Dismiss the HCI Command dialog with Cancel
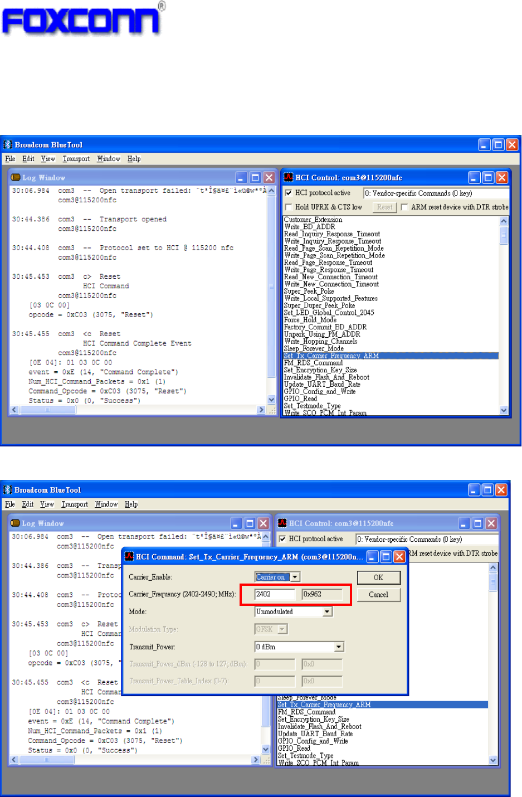This screenshot has width=522, height=797. tap(378, 595)
